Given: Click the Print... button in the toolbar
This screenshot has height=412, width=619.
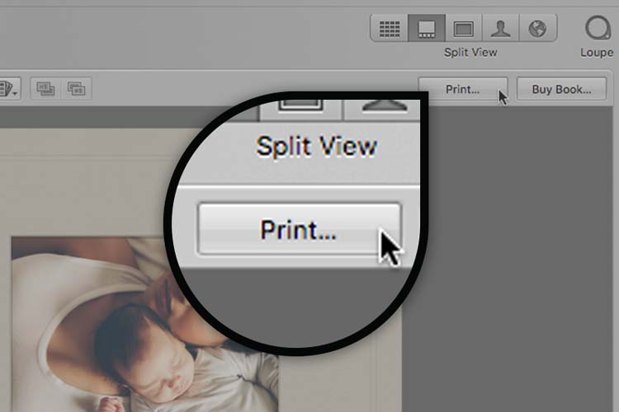Looking at the screenshot, I should click(x=462, y=89).
